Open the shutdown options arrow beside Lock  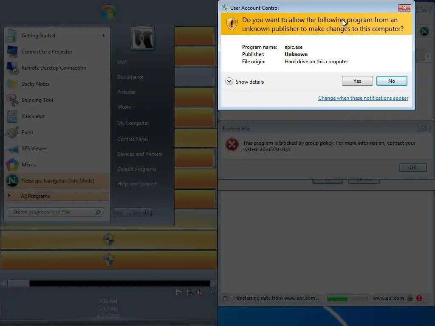tap(147, 212)
